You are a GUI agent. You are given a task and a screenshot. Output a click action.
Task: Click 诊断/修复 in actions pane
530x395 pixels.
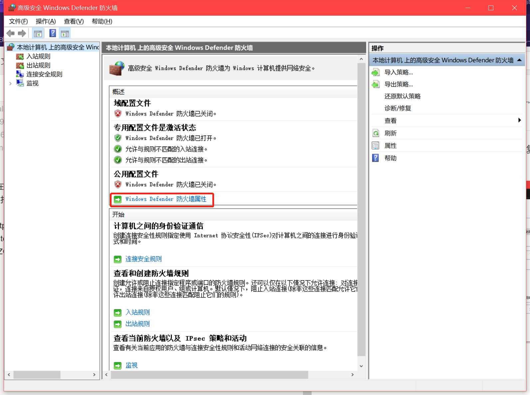click(398, 108)
